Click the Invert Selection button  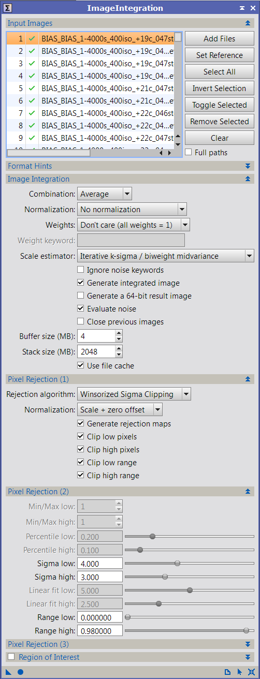point(220,88)
